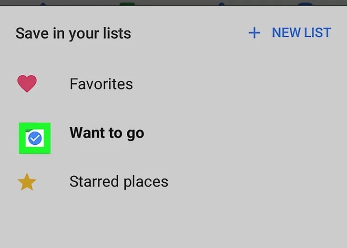Create a list with NEW LIST
Screen dimensions: 347x248
click(290, 33)
